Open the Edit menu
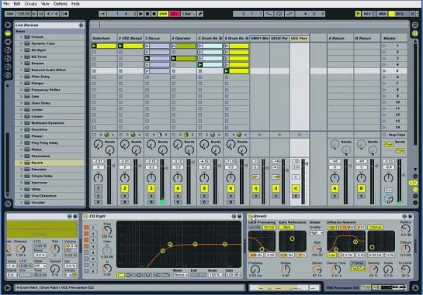The image size is (423, 295). pyautogui.click(x=17, y=4)
